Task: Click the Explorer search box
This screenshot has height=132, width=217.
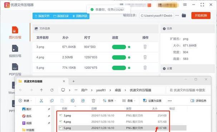Action: 188,90
